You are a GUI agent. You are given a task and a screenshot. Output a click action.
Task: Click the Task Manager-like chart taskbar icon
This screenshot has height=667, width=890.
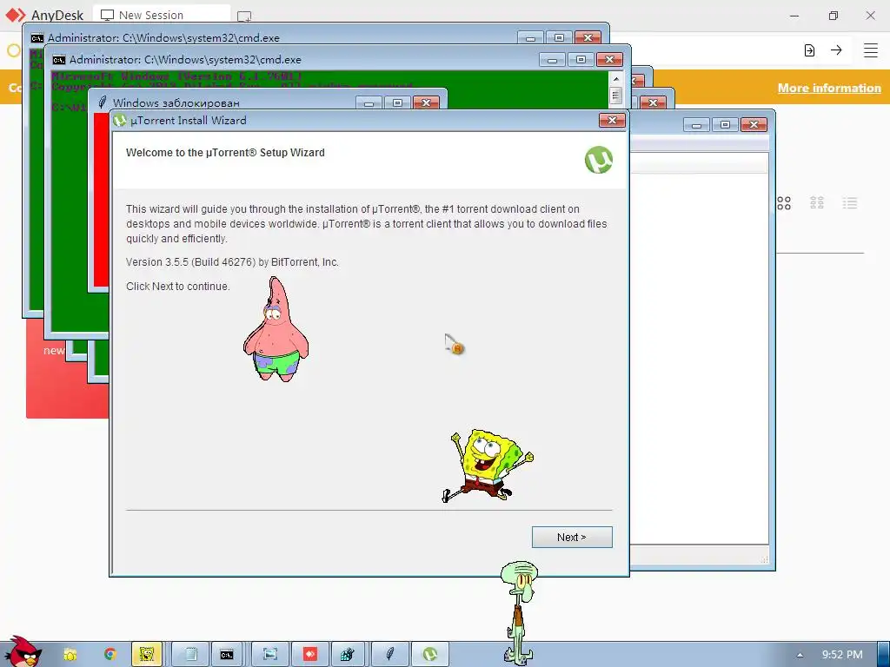click(348, 654)
